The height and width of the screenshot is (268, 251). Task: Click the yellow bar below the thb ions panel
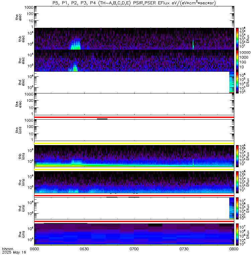134,170
